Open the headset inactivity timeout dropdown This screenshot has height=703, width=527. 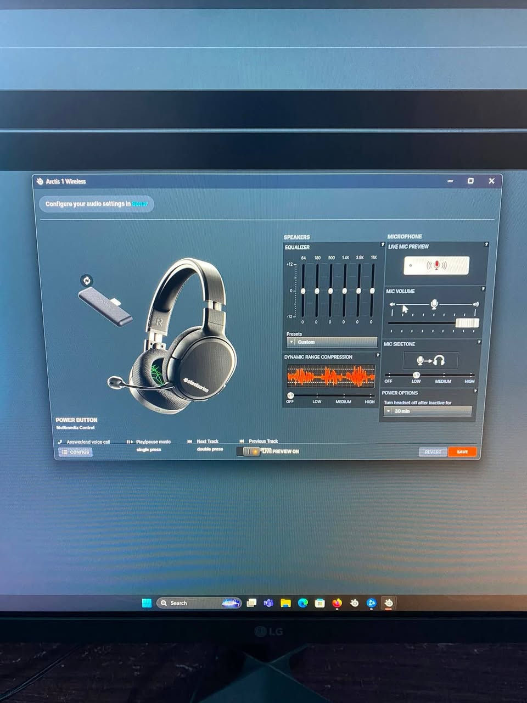click(x=428, y=411)
